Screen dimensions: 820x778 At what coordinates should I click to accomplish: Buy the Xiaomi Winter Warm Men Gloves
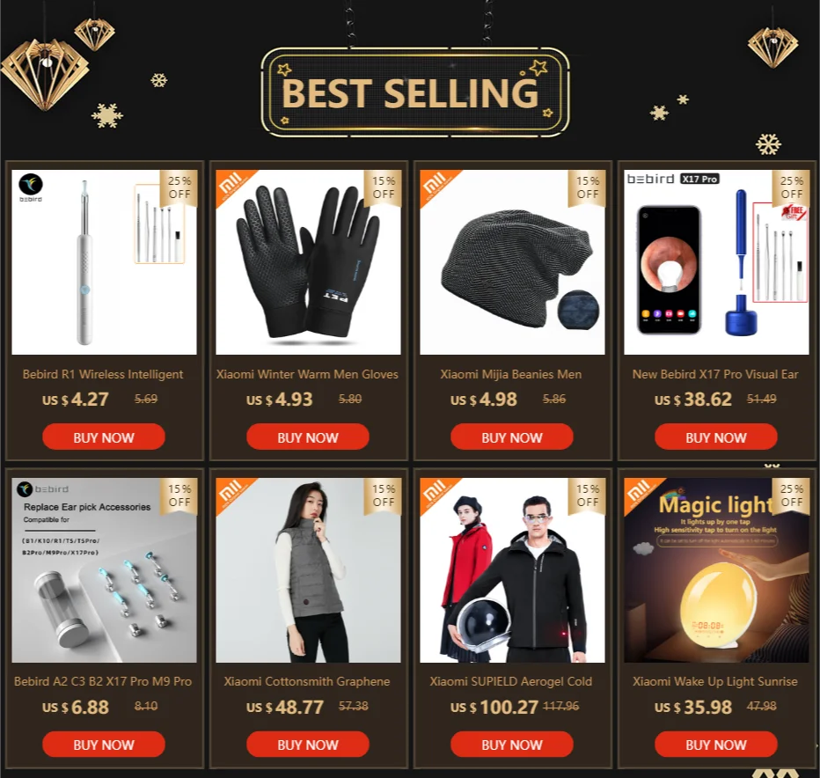(x=308, y=437)
